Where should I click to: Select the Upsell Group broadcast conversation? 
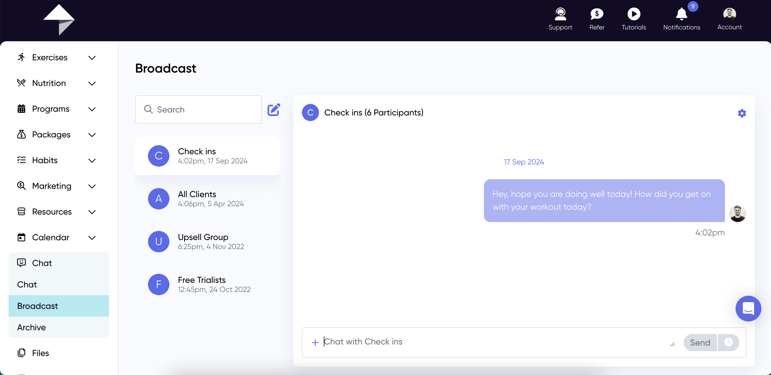click(x=207, y=241)
